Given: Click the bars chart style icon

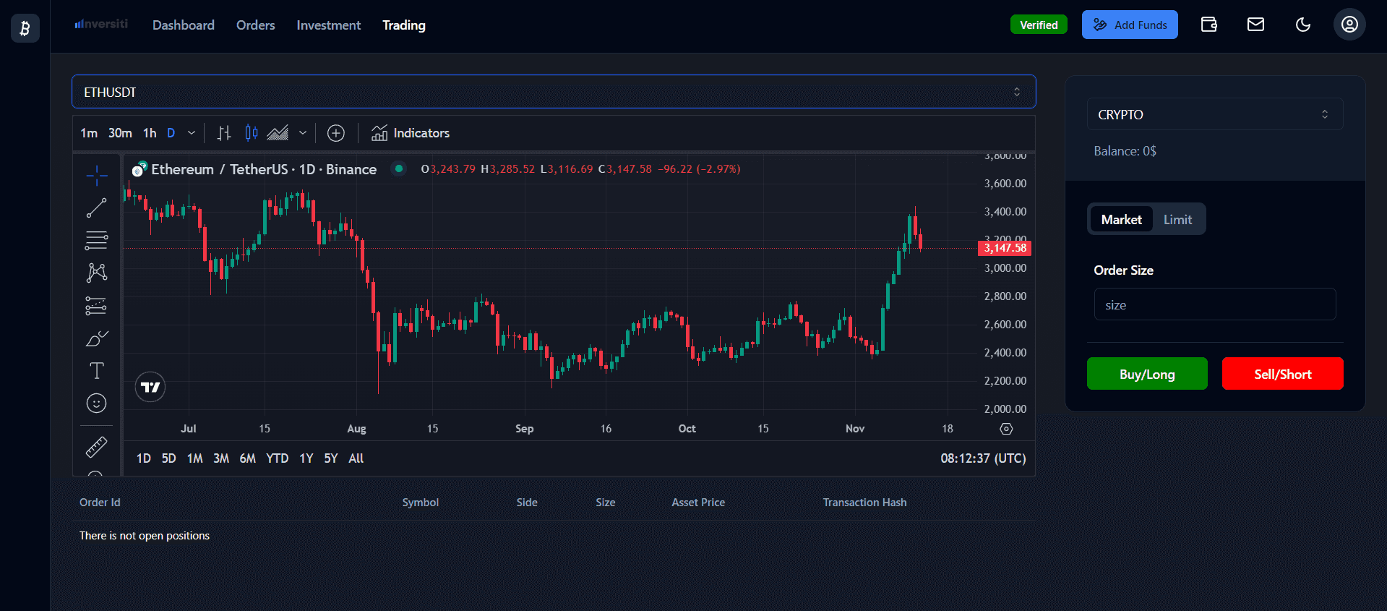Looking at the screenshot, I should pyautogui.click(x=224, y=133).
